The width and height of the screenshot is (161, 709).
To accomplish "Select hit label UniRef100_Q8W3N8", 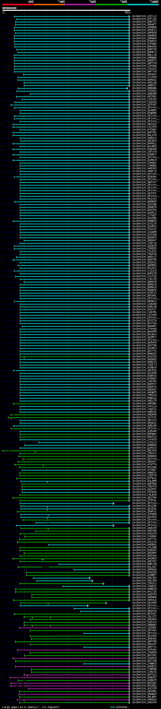I will tap(144, 94).
